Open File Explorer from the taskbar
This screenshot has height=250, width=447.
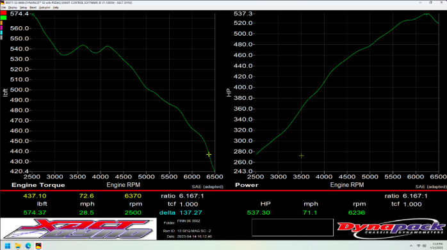pos(18,246)
